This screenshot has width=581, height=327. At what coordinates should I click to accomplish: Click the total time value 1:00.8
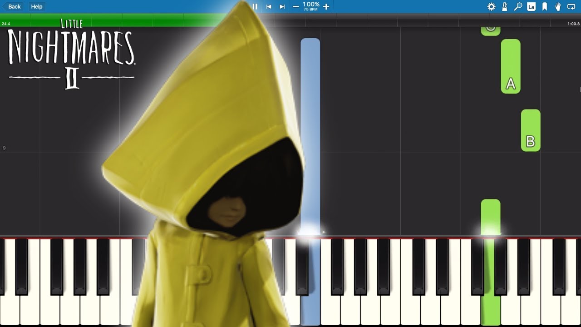pyautogui.click(x=573, y=24)
